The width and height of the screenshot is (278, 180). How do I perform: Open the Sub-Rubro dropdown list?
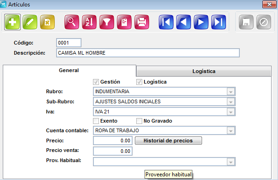coord(231,101)
